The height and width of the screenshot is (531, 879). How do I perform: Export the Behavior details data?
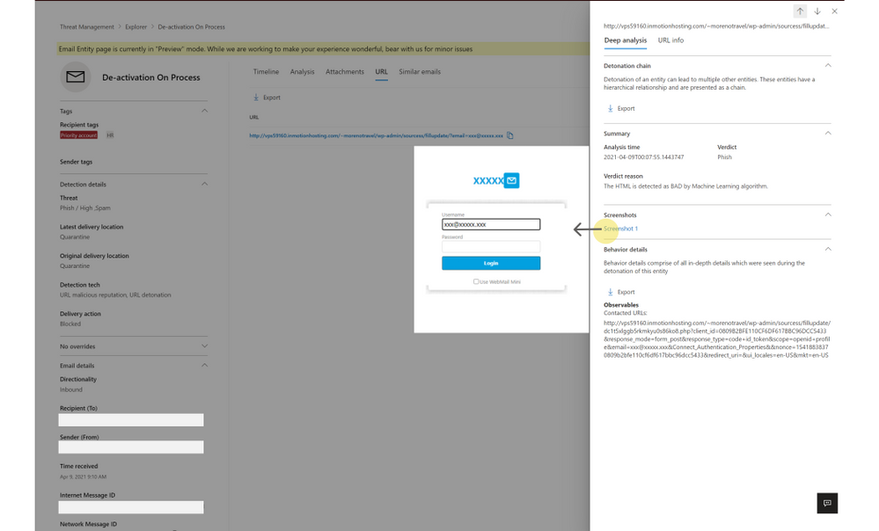[620, 292]
